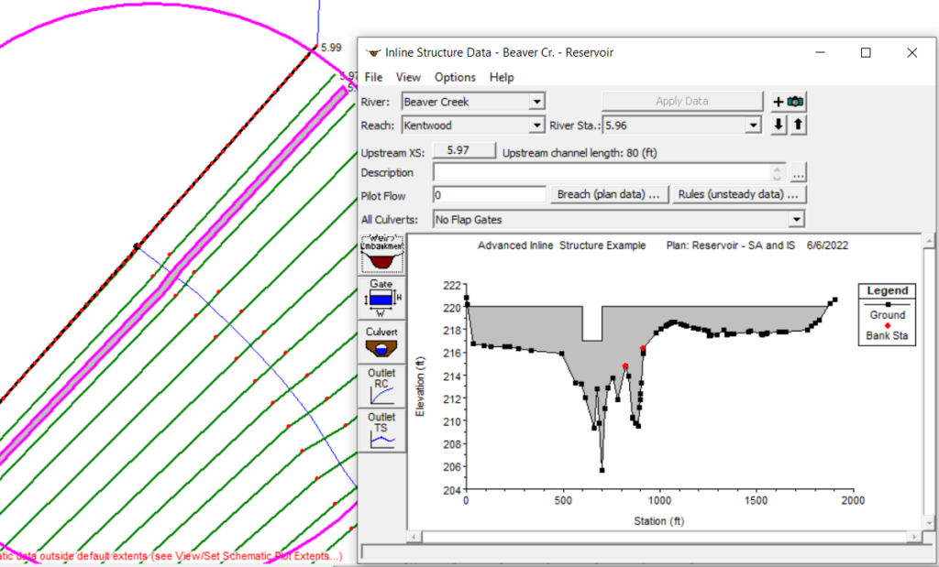Open the Gate editor icon
Viewport: 939px width, 567px height.
click(381, 297)
